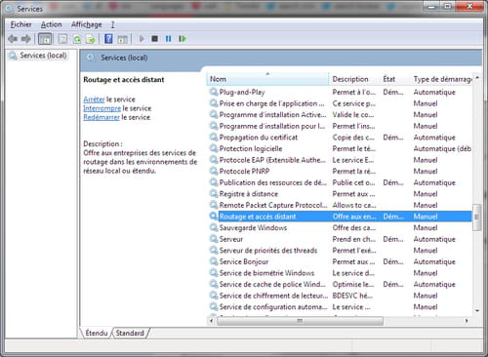Restart the service with the restart icon
Screen dimensions: 488x357
tap(183, 39)
